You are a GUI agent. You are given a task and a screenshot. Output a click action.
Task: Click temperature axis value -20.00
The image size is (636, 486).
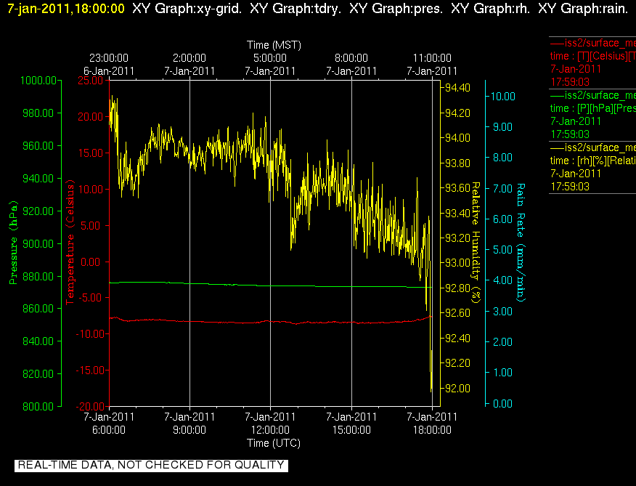click(x=91, y=406)
